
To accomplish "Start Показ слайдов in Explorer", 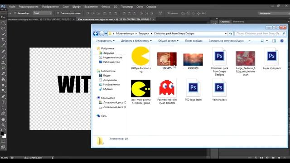I will click(x=193, y=41).
